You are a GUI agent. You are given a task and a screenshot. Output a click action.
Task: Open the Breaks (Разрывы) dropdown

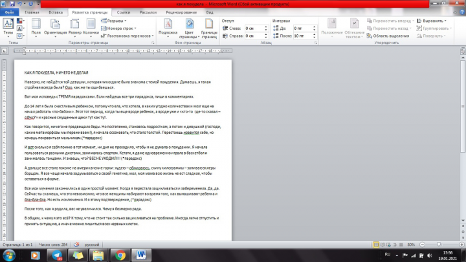[x=114, y=21]
